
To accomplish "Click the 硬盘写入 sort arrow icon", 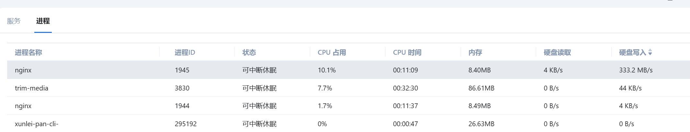I will pos(650,52).
